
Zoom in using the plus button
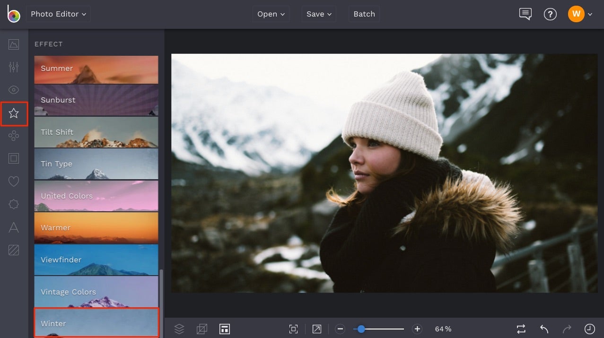click(x=417, y=329)
